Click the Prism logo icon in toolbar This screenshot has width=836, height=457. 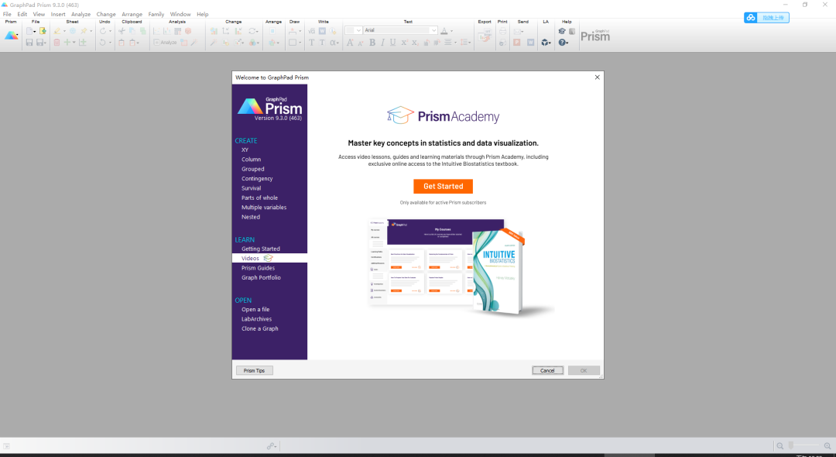pos(12,36)
